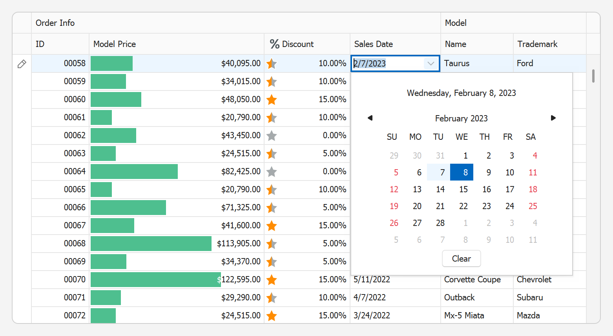Click the orange star in row 00072
This screenshot has width=613, height=336.
[272, 316]
